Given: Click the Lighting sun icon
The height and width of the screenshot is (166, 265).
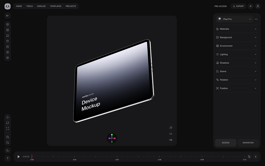Looking at the screenshot, I should [x=217, y=54].
